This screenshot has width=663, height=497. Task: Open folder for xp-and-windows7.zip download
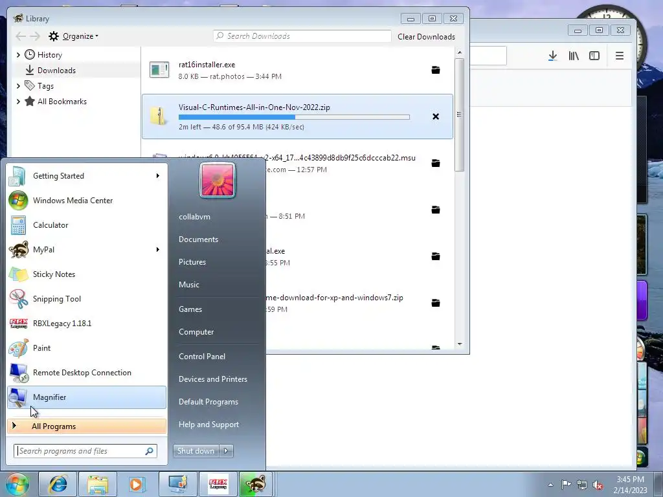tap(436, 303)
